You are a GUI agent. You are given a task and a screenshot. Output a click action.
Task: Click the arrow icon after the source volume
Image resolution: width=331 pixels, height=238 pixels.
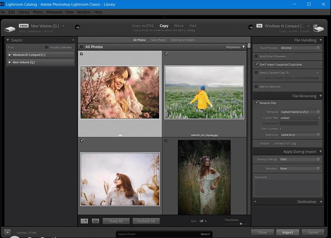[77, 27]
